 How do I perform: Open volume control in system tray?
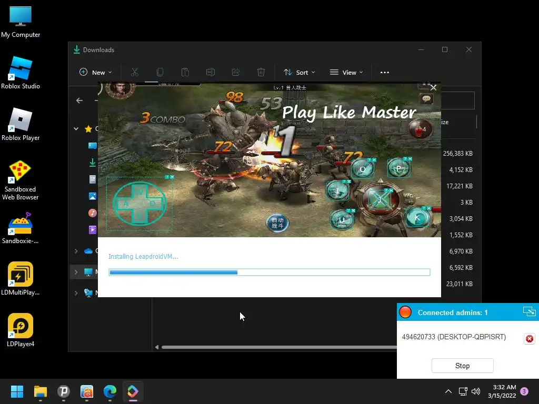point(476,391)
